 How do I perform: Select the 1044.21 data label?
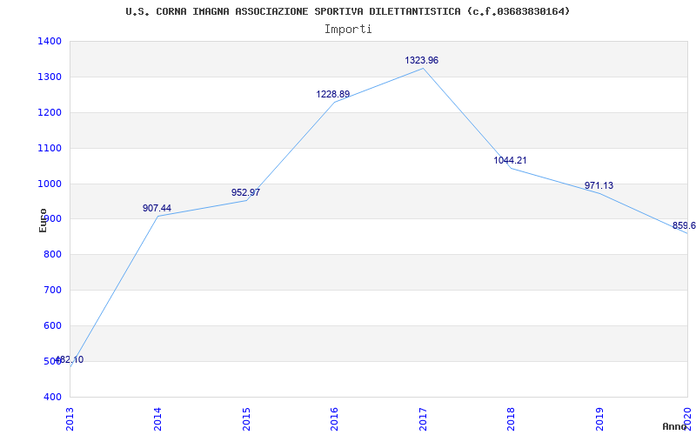(x=510, y=160)
